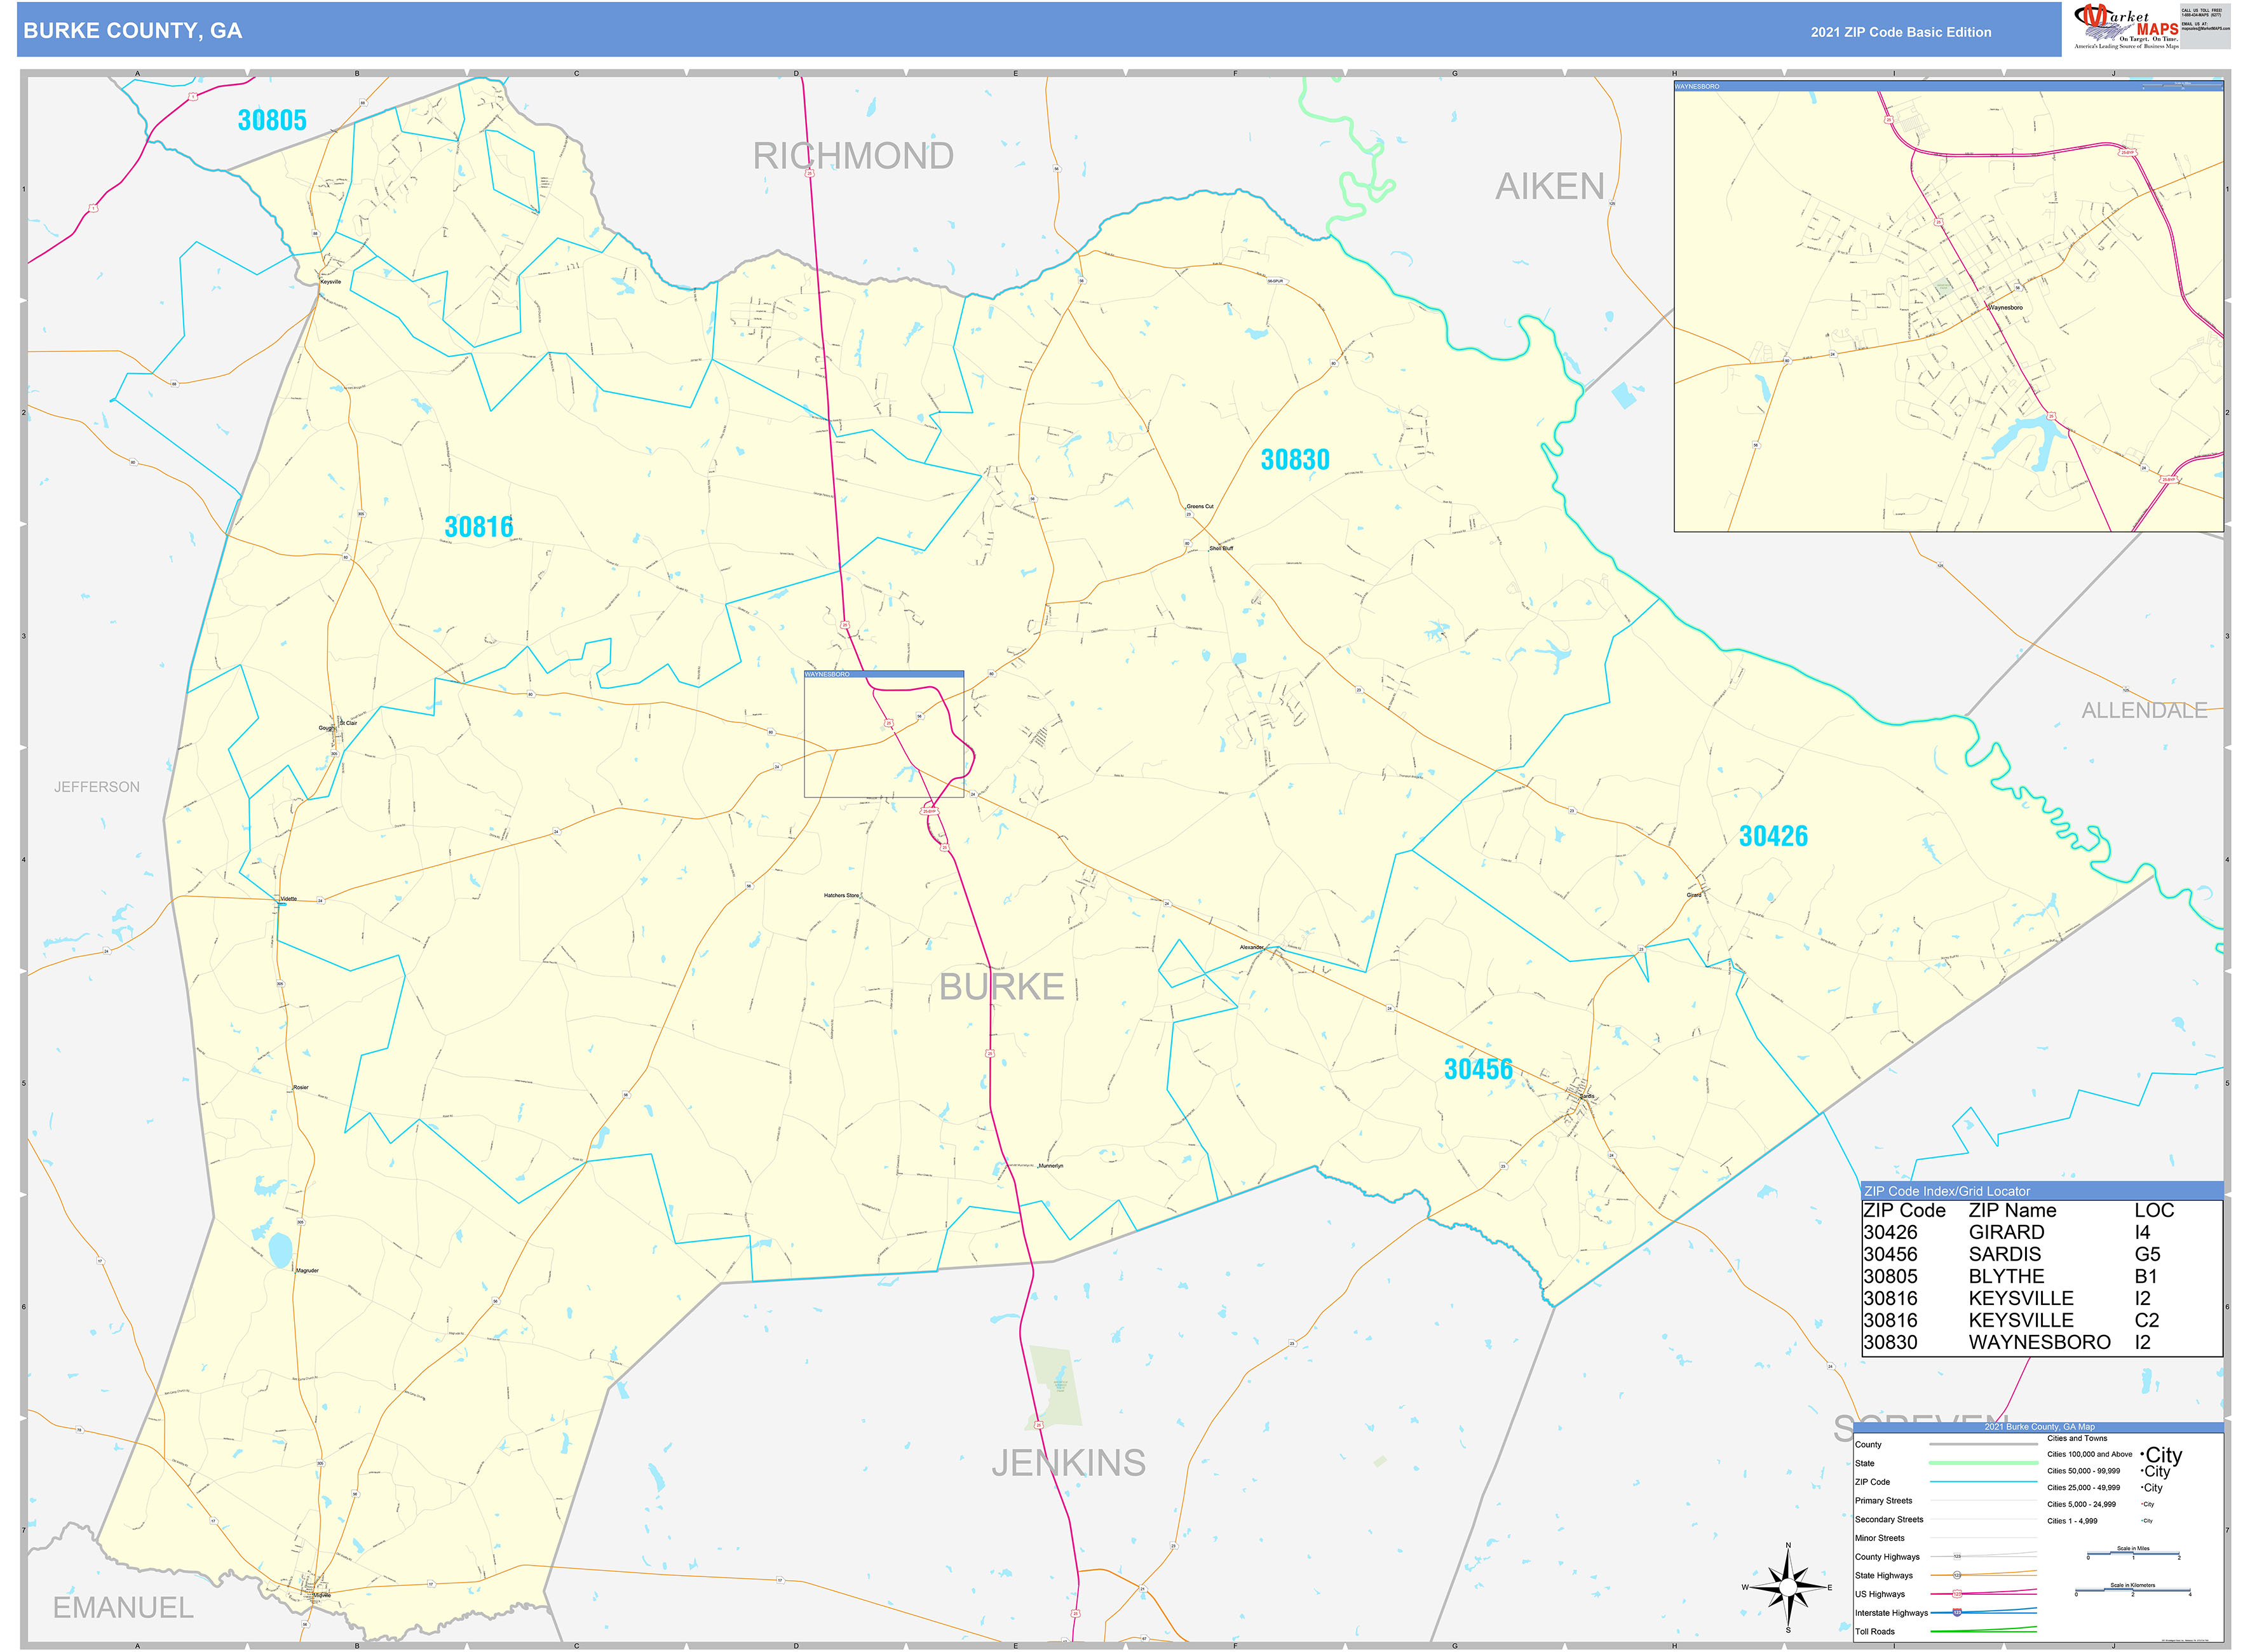The width and height of the screenshot is (2250, 1652).
Task: Click the ALLENDALE county label
Action: click(x=2144, y=710)
